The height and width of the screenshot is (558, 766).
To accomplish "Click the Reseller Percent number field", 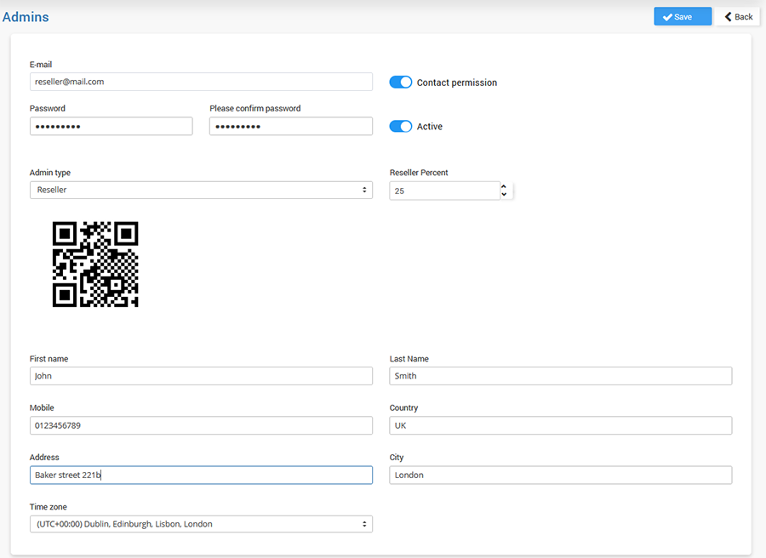I will (x=443, y=191).
